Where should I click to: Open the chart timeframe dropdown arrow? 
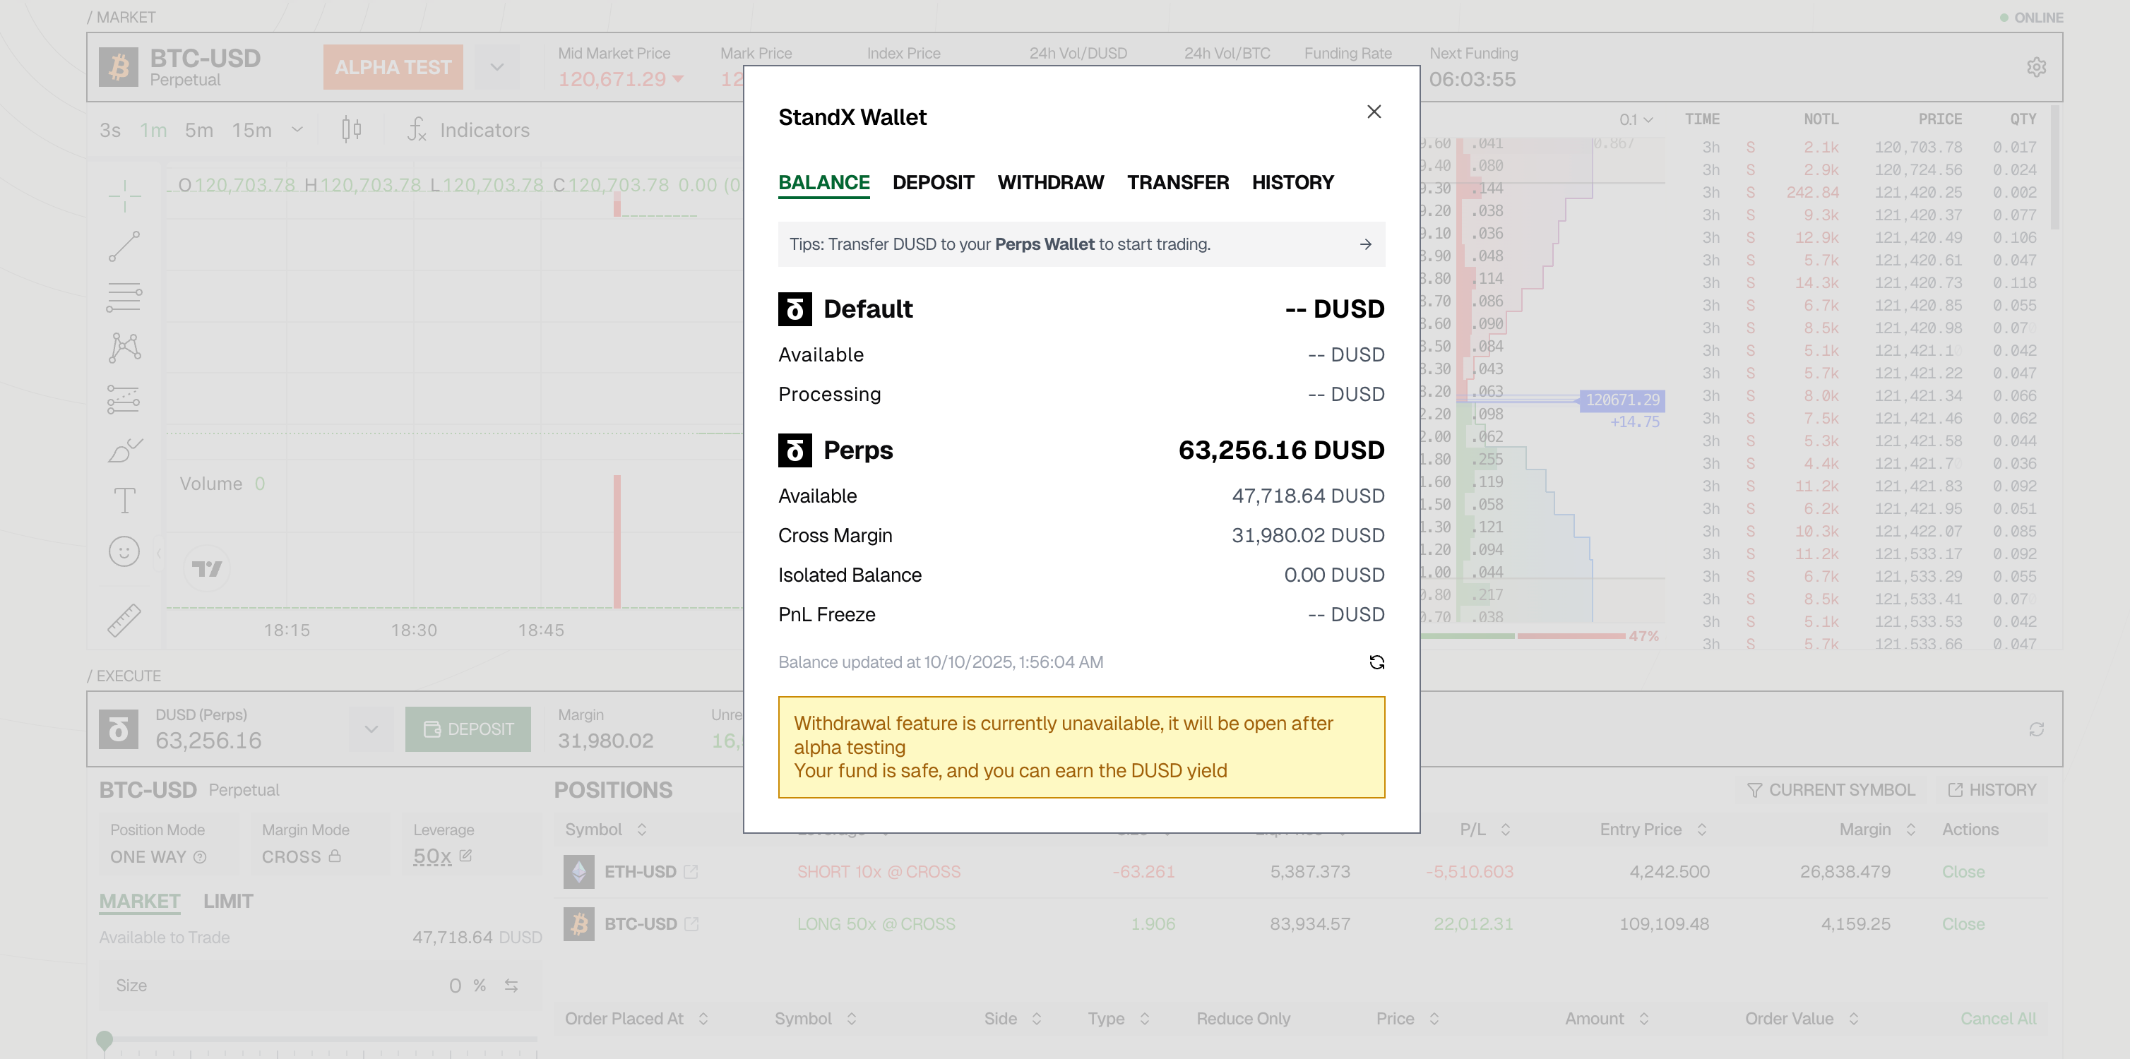tap(297, 130)
